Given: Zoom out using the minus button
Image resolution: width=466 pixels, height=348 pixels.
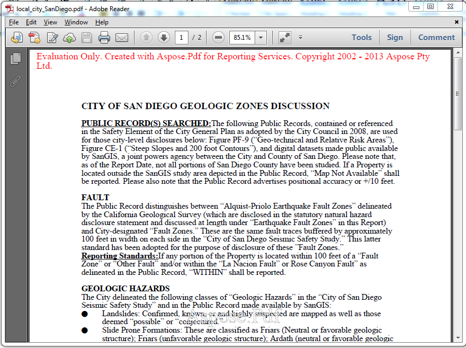Looking at the screenshot, I should [218, 38].
